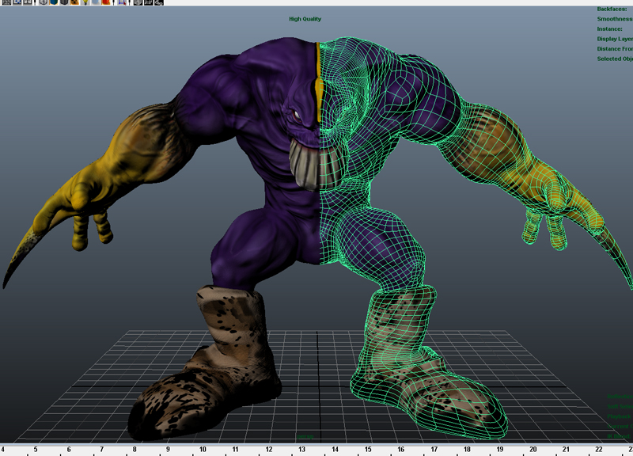Jump to frame 9 on the timeline

(168, 450)
